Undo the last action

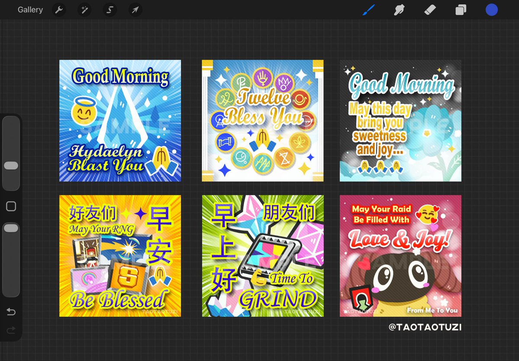(x=11, y=312)
